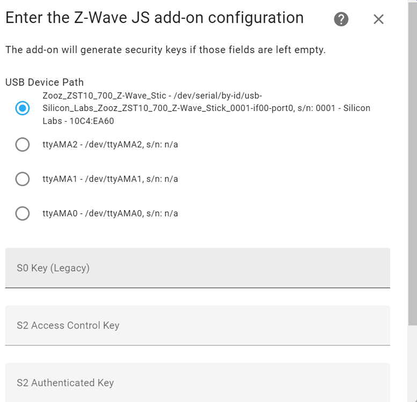Click the Silicon Labs 10C4:EA60 line
The width and height of the screenshot is (417, 402).
78,121
